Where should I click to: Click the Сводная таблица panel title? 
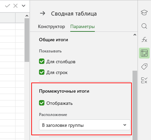click(x=74, y=14)
